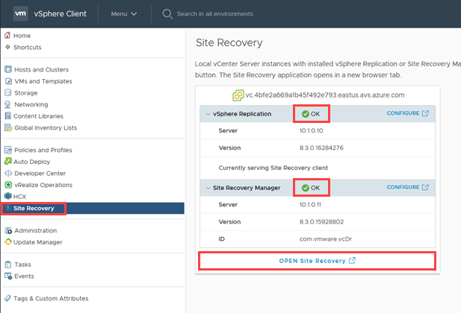Image resolution: width=461 pixels, height=313 pixels.
Task: Click the Auto Deploy icon
Action: (8, 161)
